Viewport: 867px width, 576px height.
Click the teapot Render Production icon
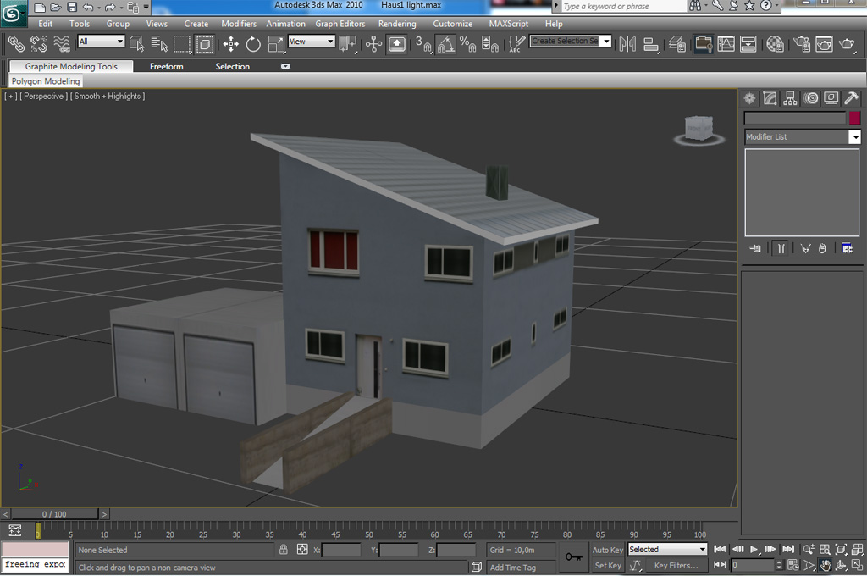coord(847,43)
